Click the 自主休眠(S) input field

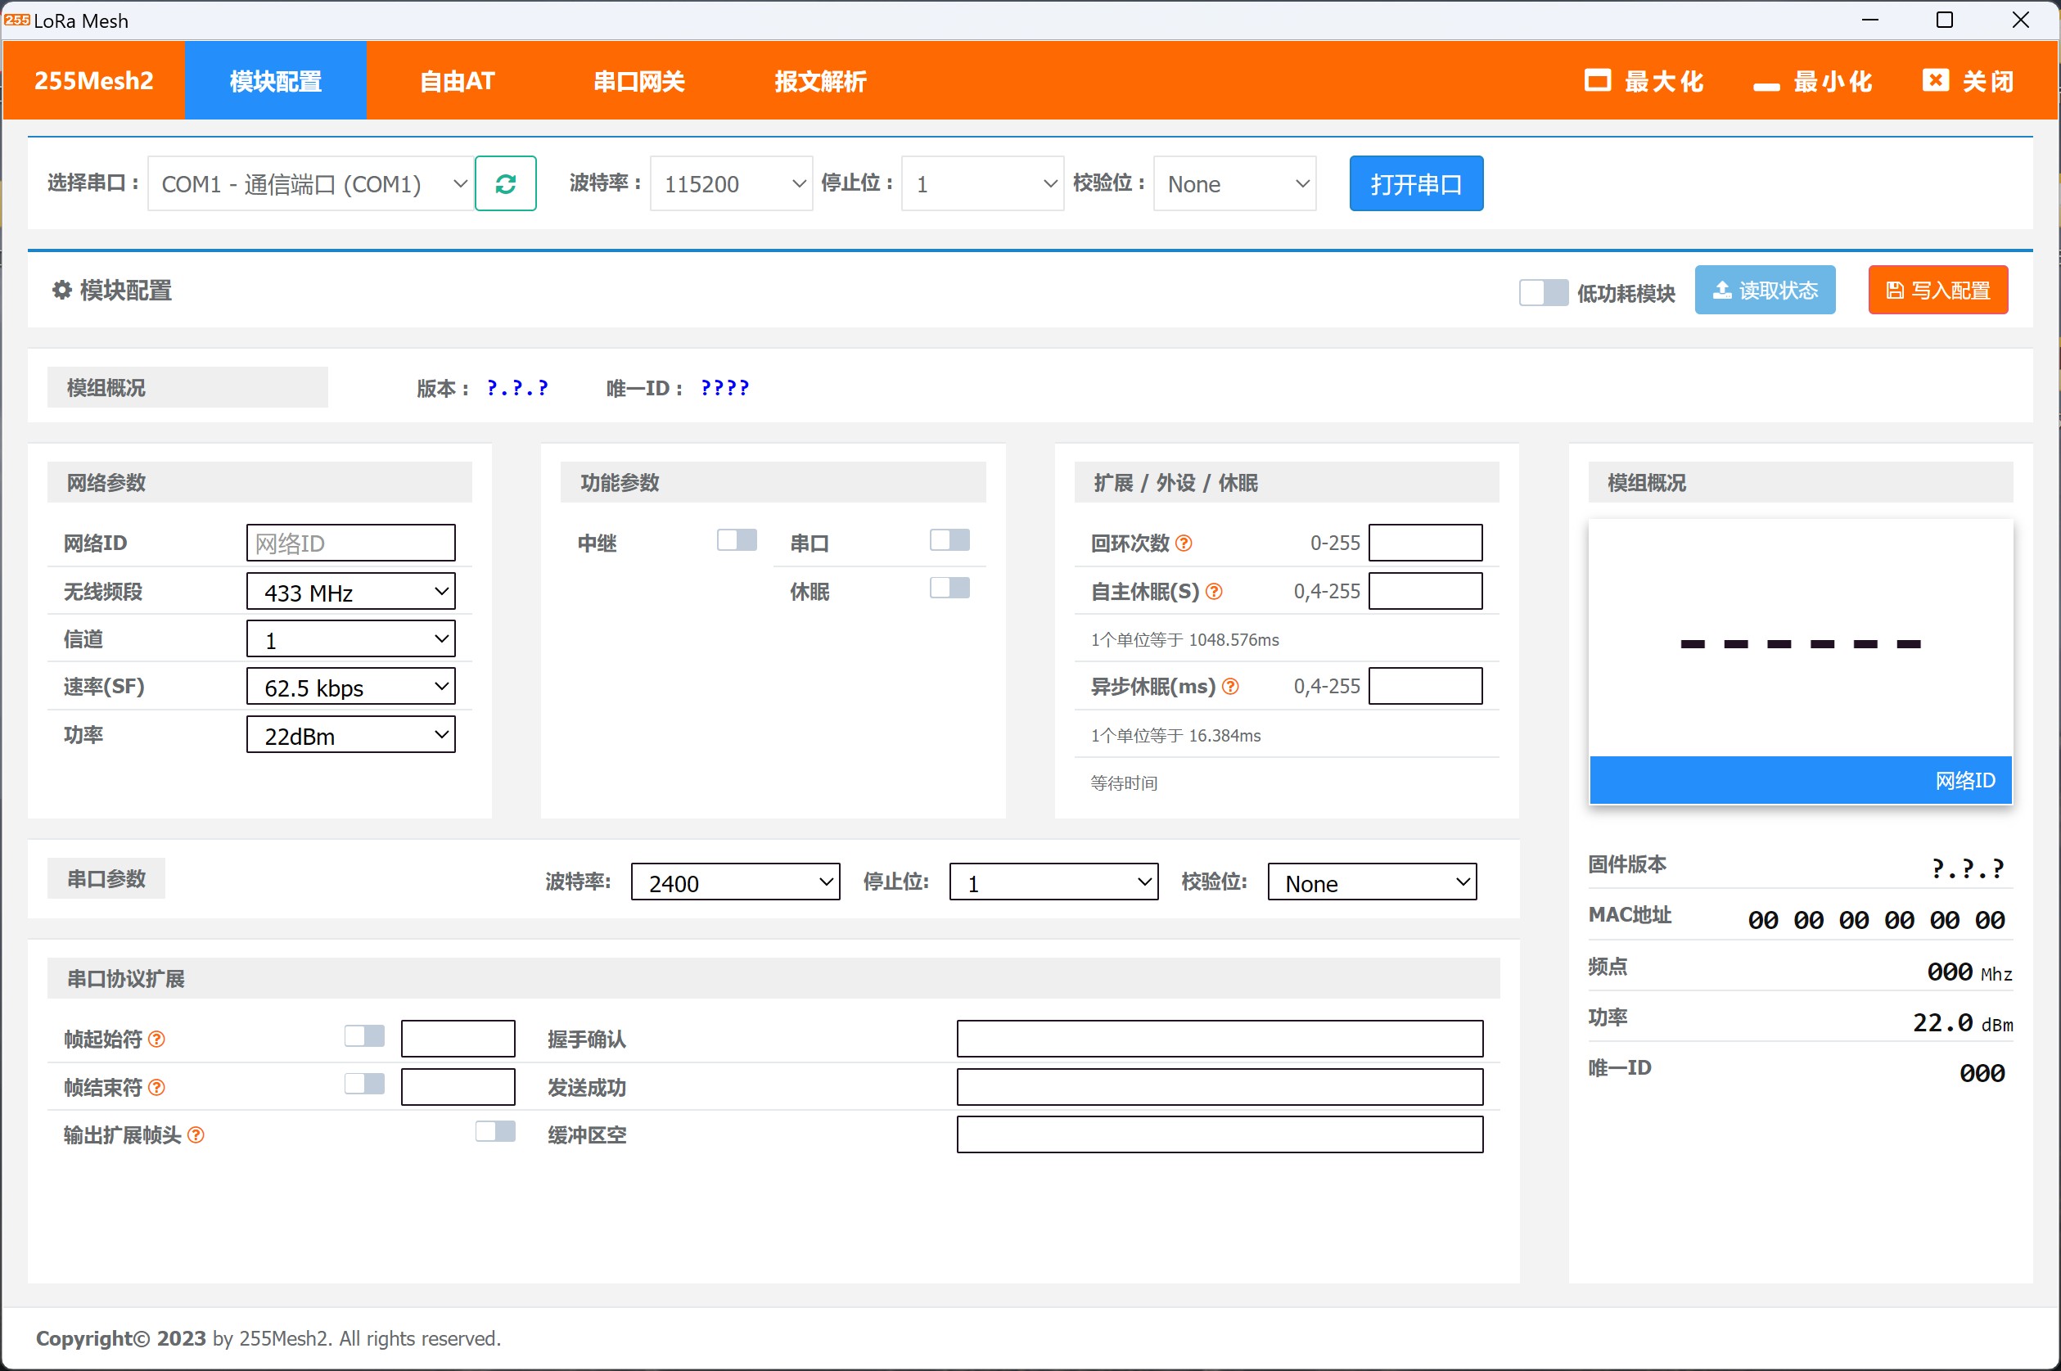(1425, 591)
